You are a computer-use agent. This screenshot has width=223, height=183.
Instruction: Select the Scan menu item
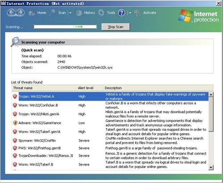(x=62, y=13)
